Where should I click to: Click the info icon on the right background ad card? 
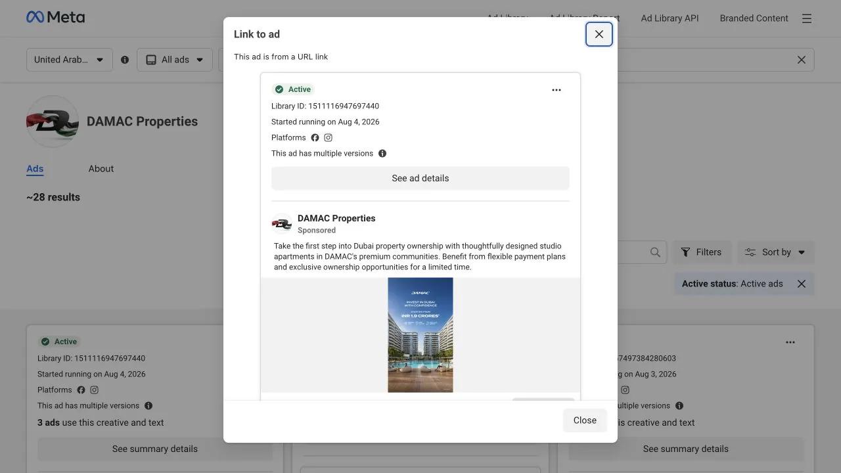pos(679,406)
